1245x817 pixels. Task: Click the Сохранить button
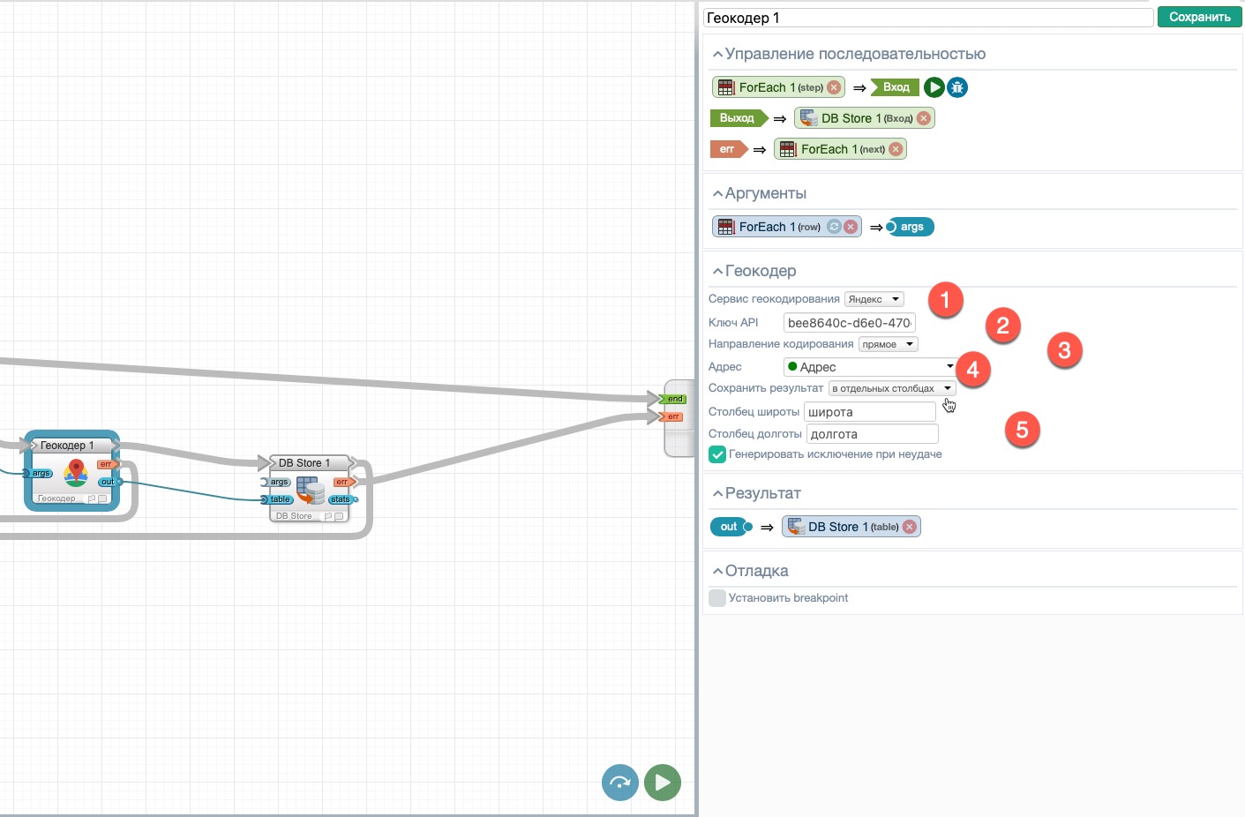[x=1199, y=17]
